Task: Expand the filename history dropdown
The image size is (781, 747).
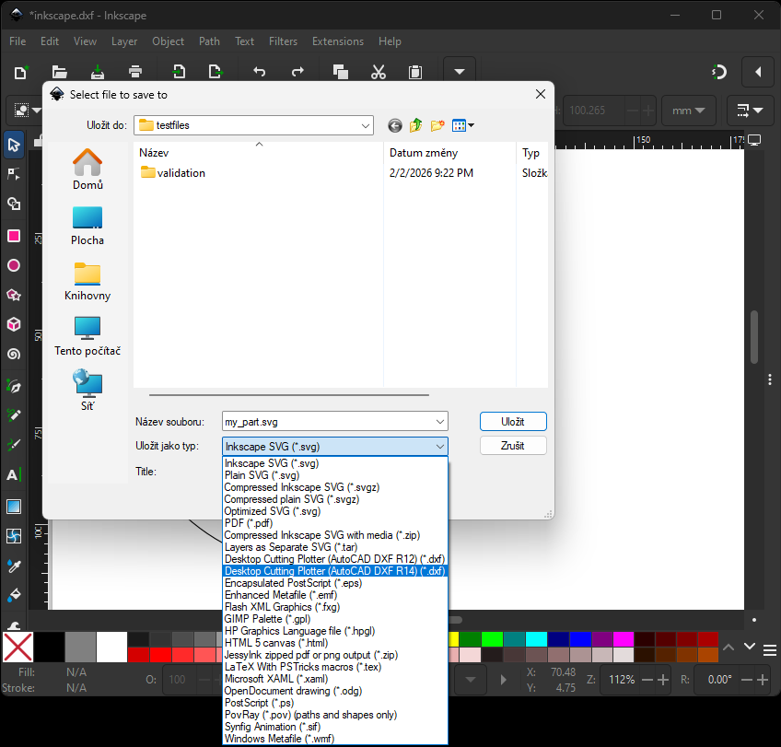Action: 439,421
